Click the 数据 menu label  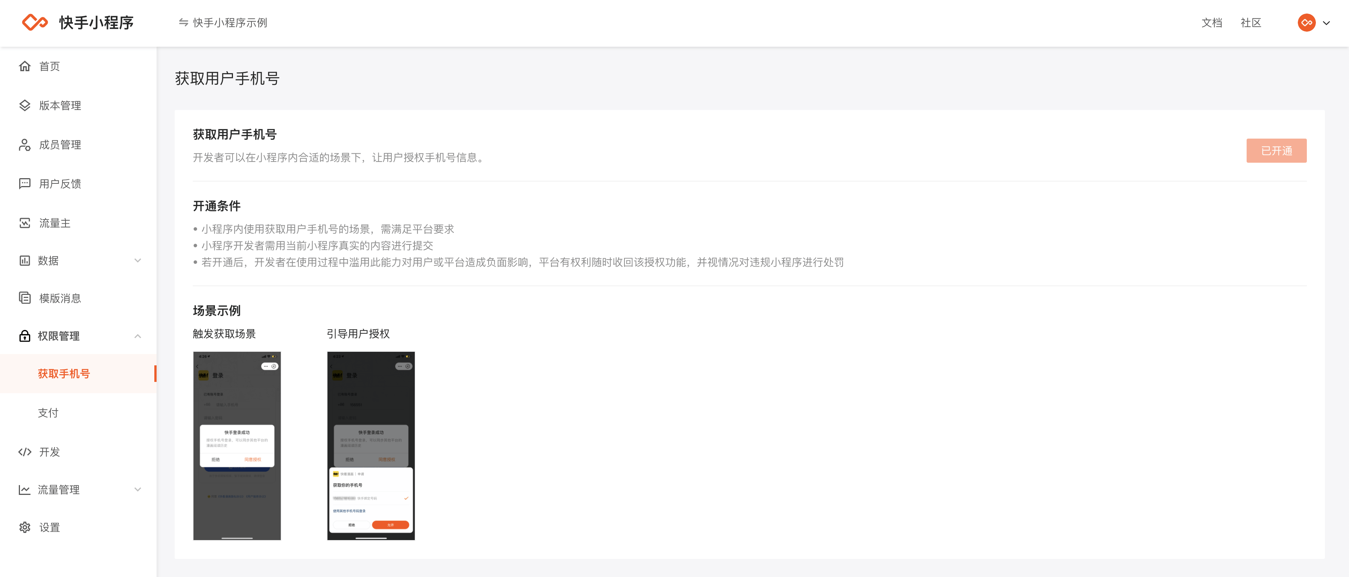pyautogui.click(x=48, y=261)
